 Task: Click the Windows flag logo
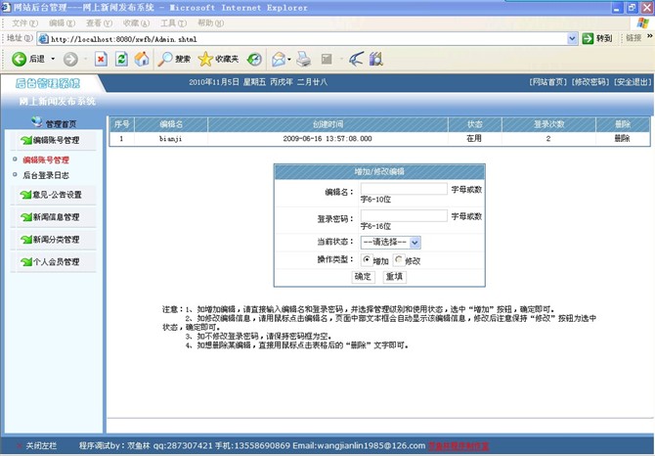pos(642,23)
